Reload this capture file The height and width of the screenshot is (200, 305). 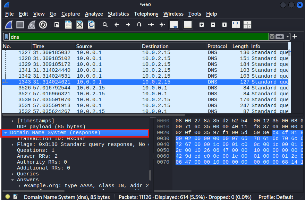point(91,25)
